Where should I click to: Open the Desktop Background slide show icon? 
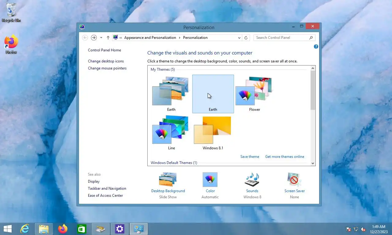pyautogui.click(x=168, y=180)
